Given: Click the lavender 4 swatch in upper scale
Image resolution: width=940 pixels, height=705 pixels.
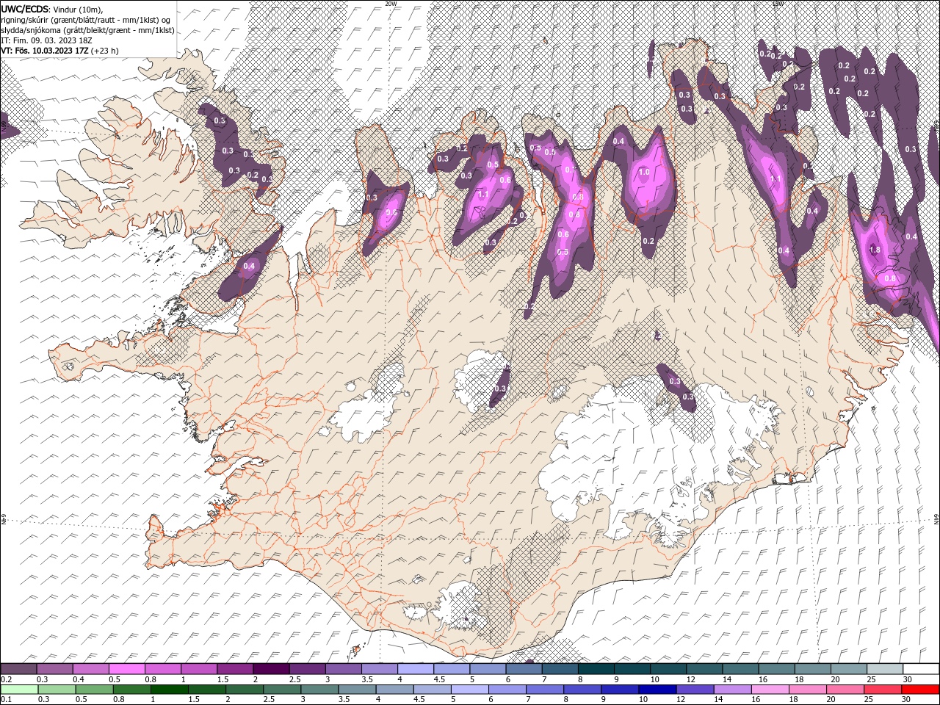Looking at the screenshot, I should tap(416, 669).
